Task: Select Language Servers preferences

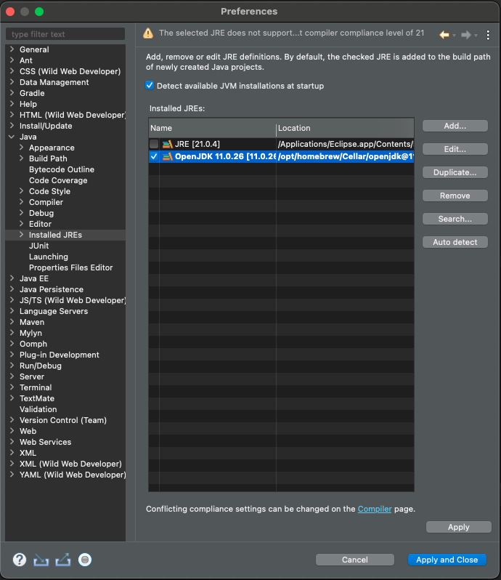Action: (x=54, y=311)
